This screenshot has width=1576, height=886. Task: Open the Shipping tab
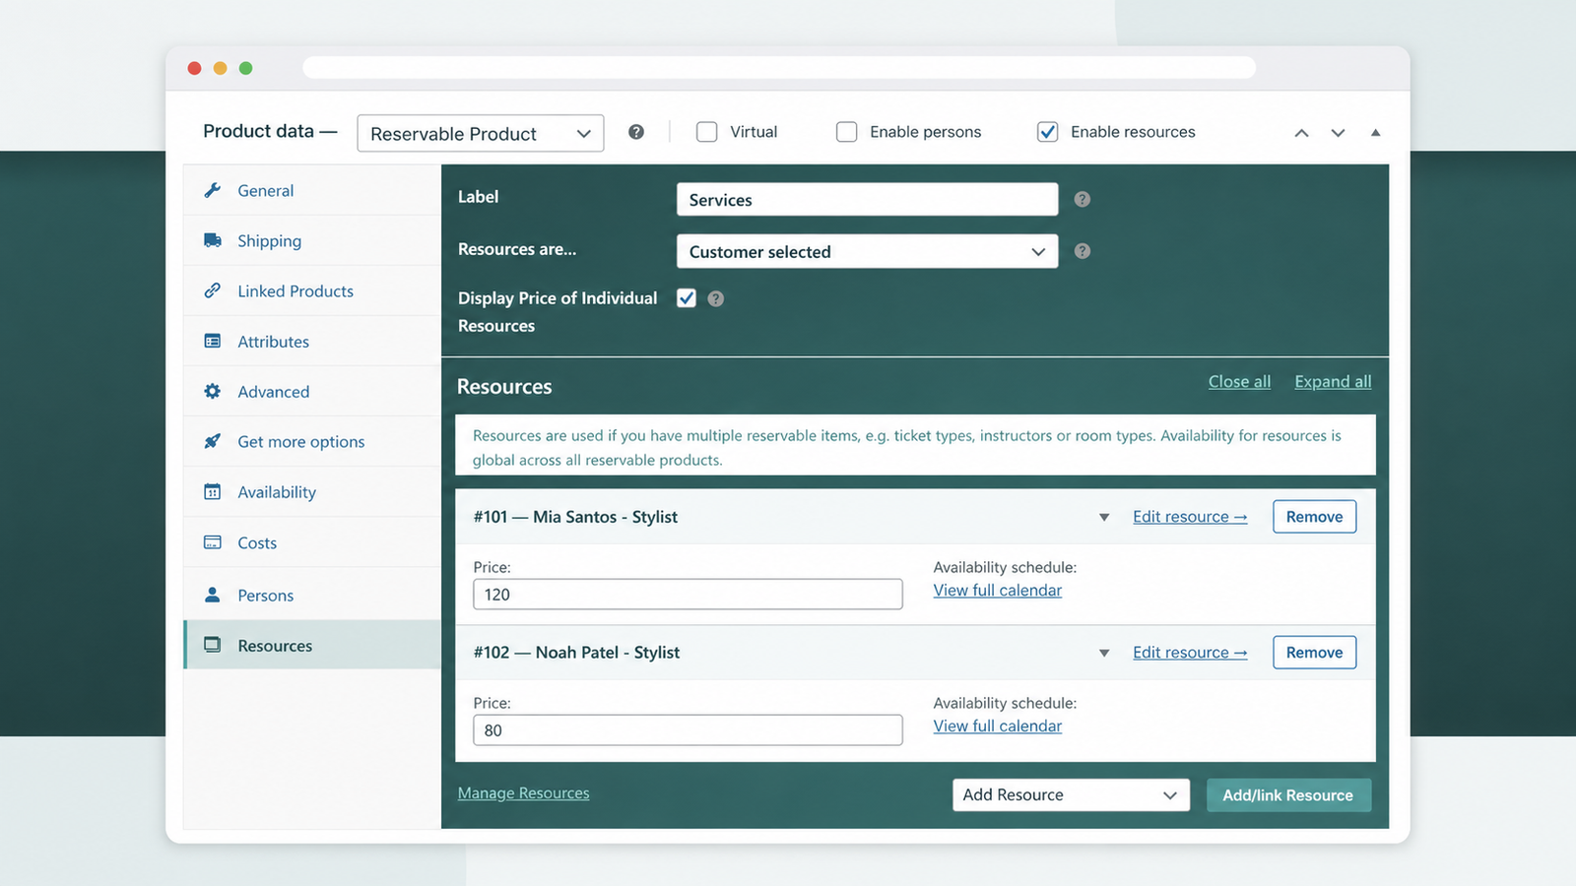(x=312, y=240)
